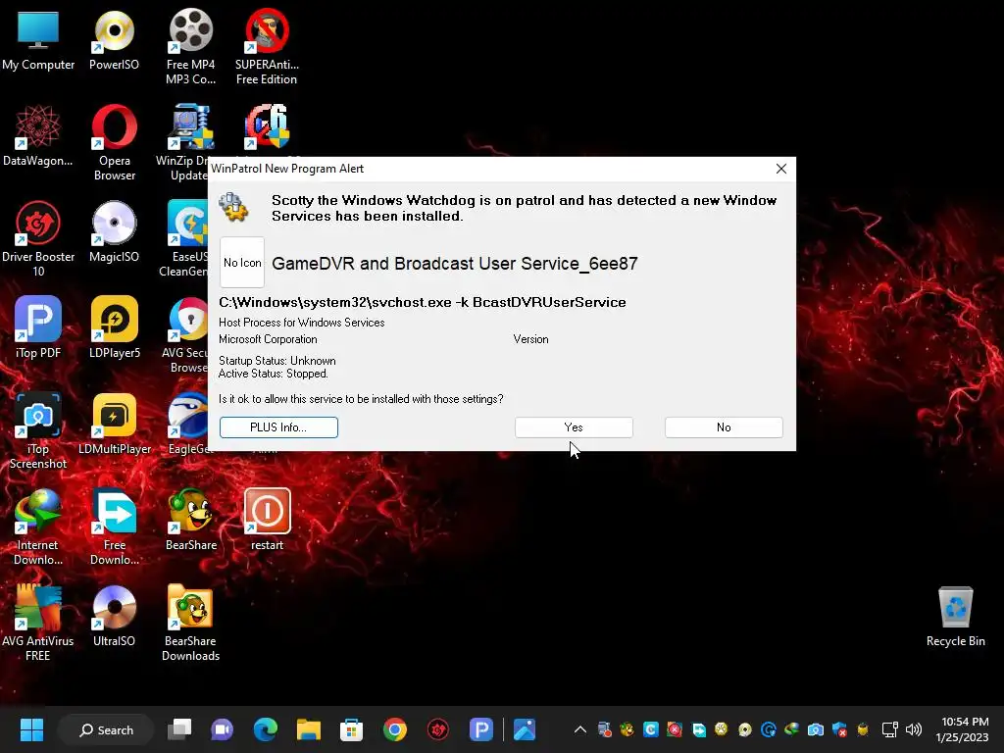This screenshot has width=1004, height=753.
Task: Open the Chat app on taskbar
Action: [223, 729]
